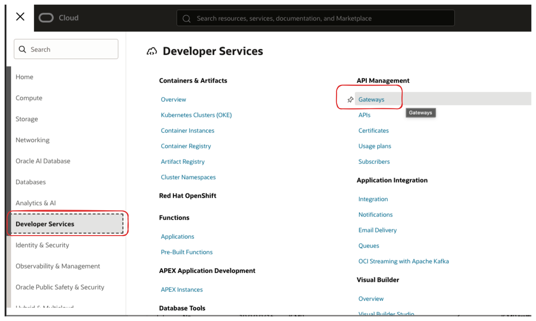Click the API Management heading
Viewport: 536px width, 321px height.
(x=383, y=80)
